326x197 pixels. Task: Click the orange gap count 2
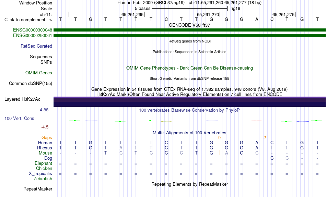pyautogui.click(x=265, y=138)
